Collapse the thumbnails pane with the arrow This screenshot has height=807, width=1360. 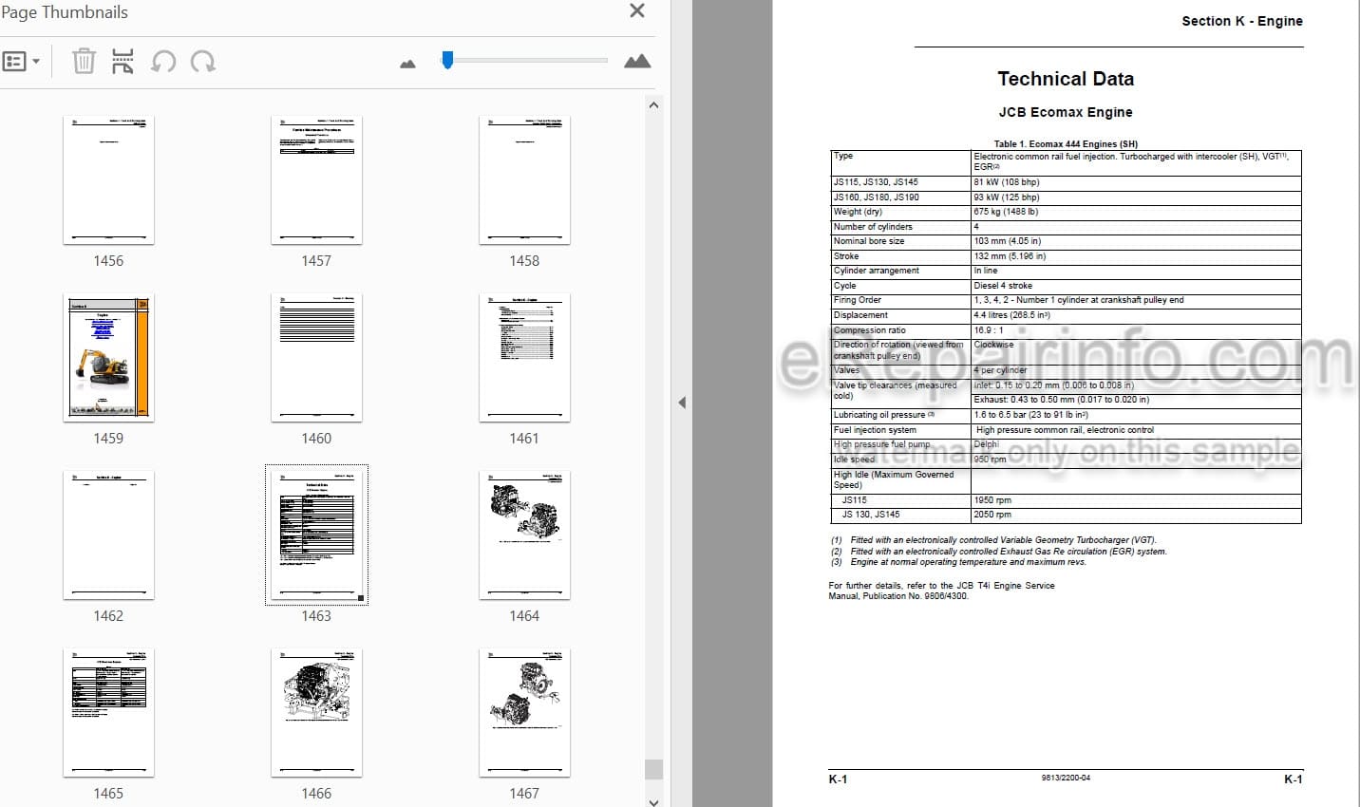point(682,403)
